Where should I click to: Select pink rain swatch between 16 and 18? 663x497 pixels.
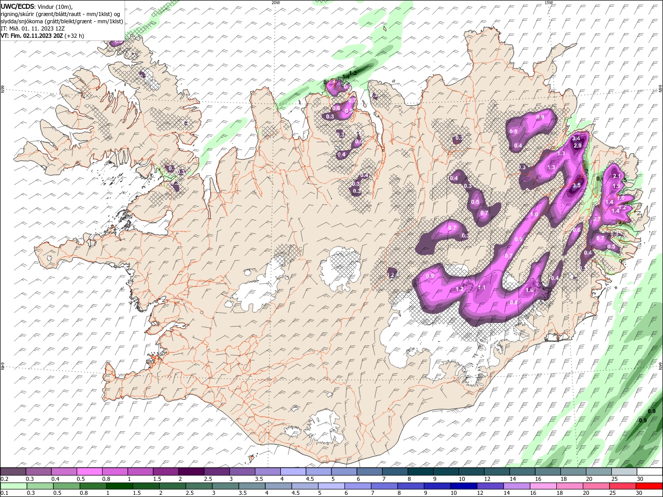(542, 486)
